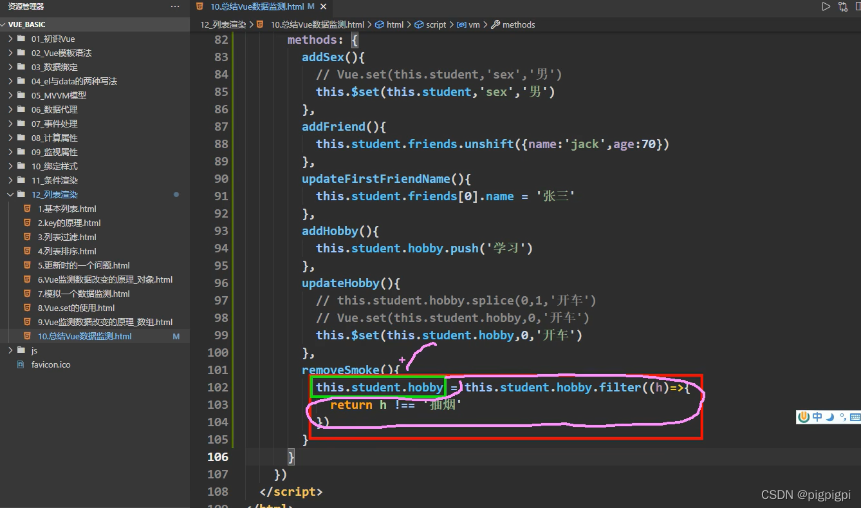
Task: Click the HTML file icon of 1.基本列表.html
Action: [27, 209]
